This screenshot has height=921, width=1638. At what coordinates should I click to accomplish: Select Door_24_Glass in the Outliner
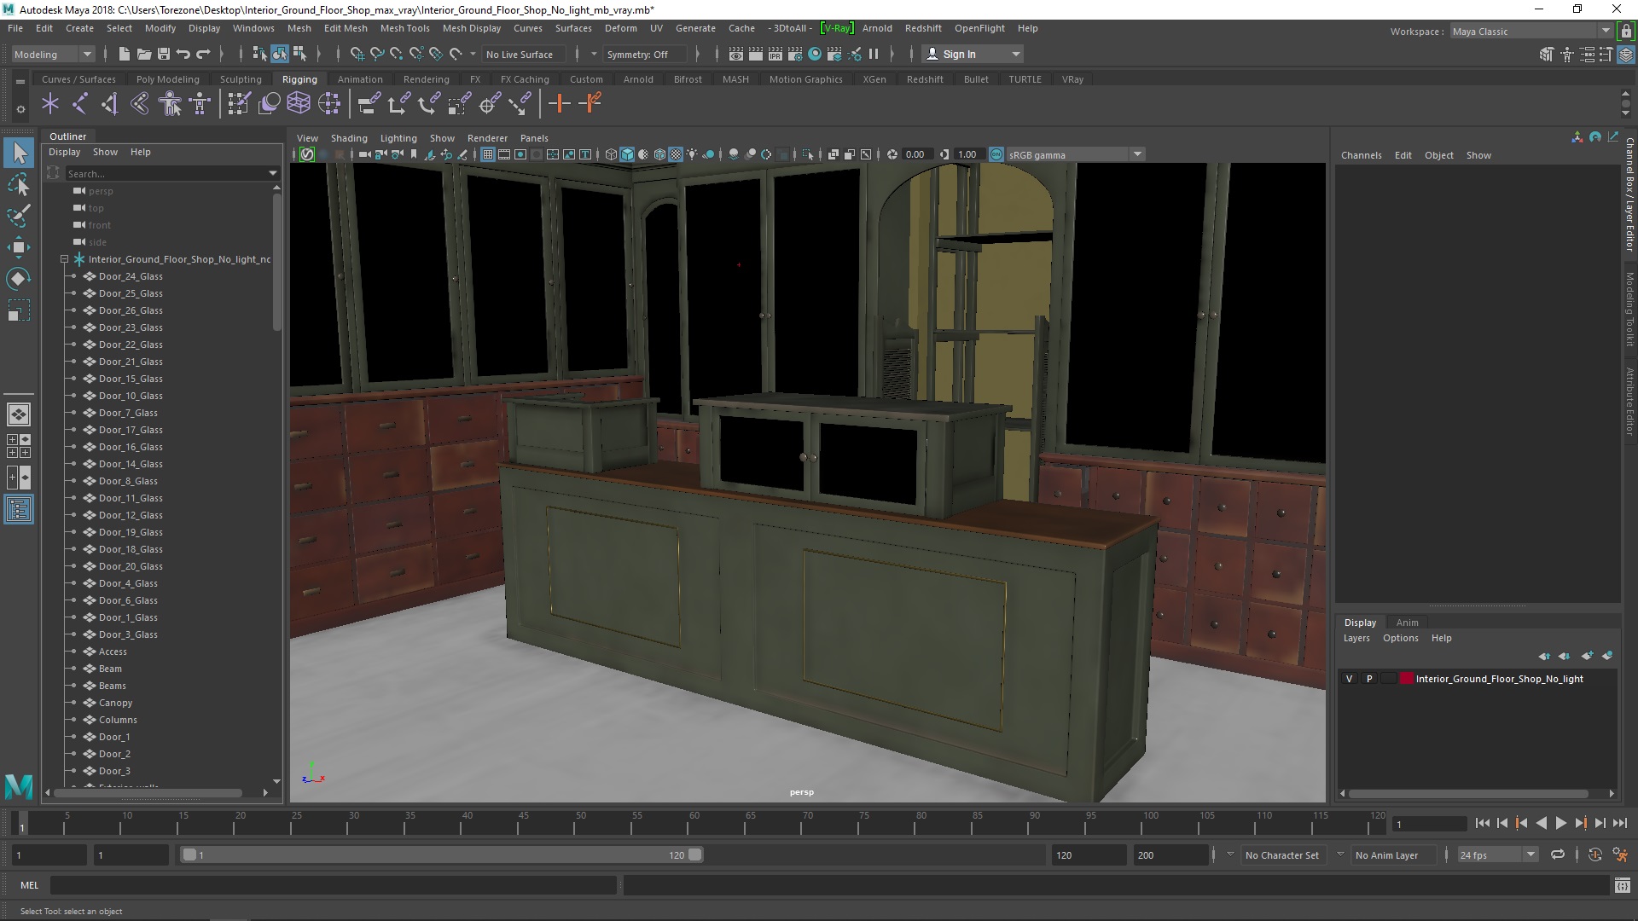pyautogui.click(x=130, y=276)
